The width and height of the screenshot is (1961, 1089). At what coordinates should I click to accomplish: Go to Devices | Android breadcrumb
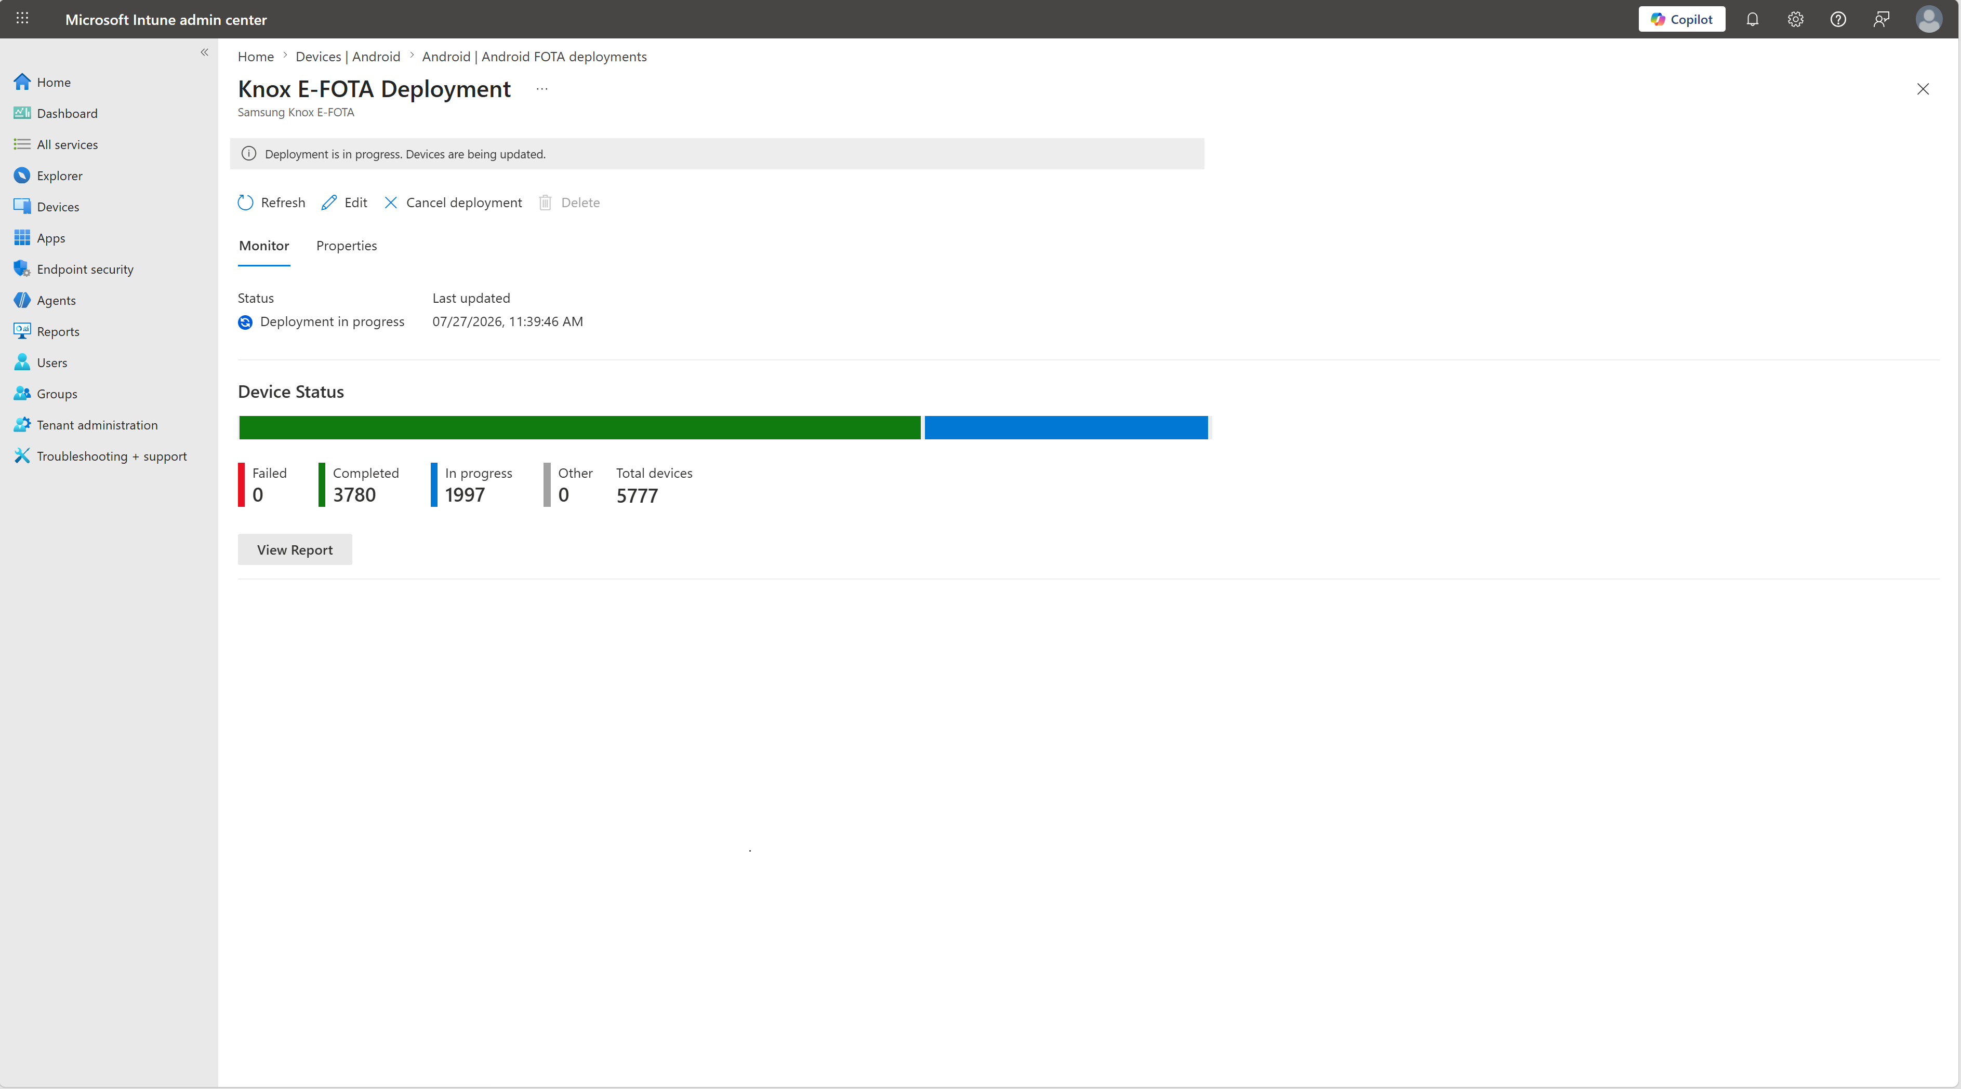pos(348,56)
